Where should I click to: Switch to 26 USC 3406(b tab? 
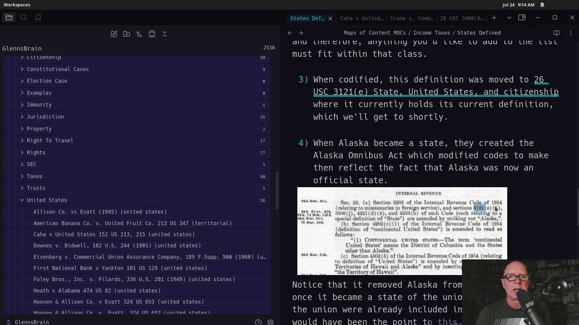461,18
